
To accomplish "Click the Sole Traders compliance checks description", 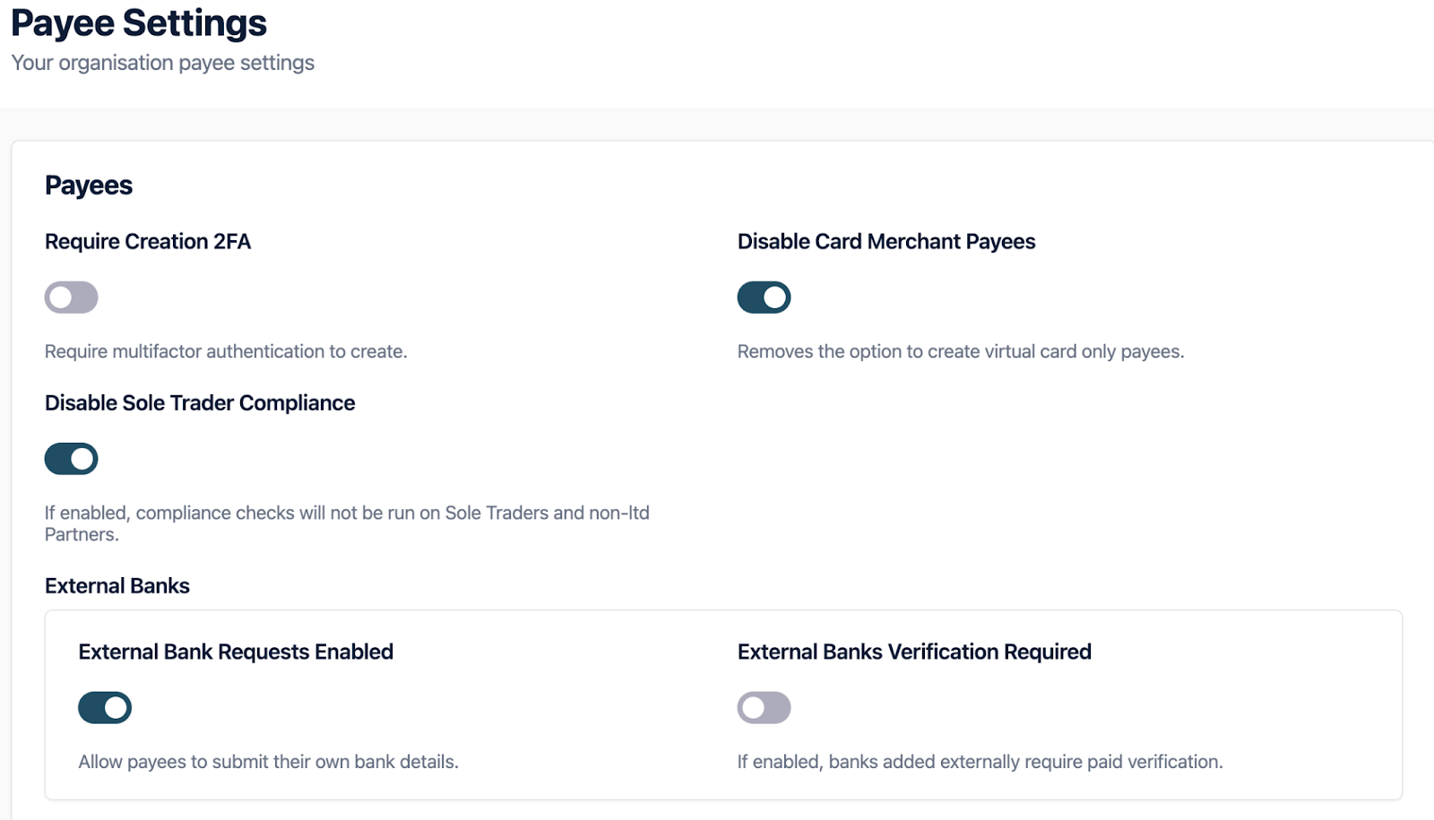I will click(347, 514).
